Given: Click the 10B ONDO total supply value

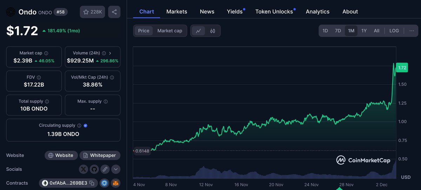Looking at the screenshot, I should tap(34, 109).
